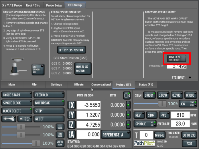Zero the A axis with its icon
This screenshot has height=149, width=199.
click(72, 134)
